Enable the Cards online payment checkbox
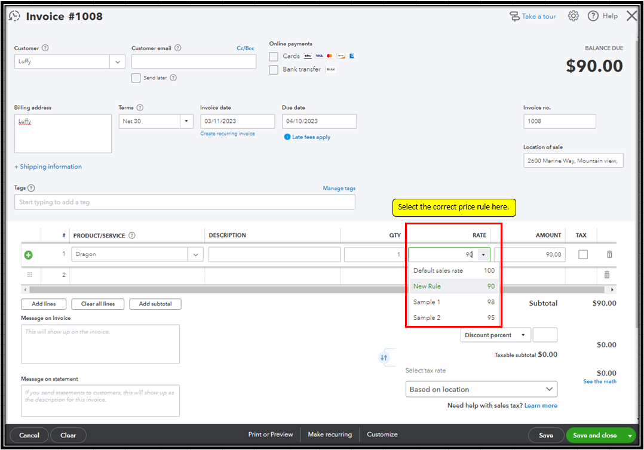 [274, 56]
